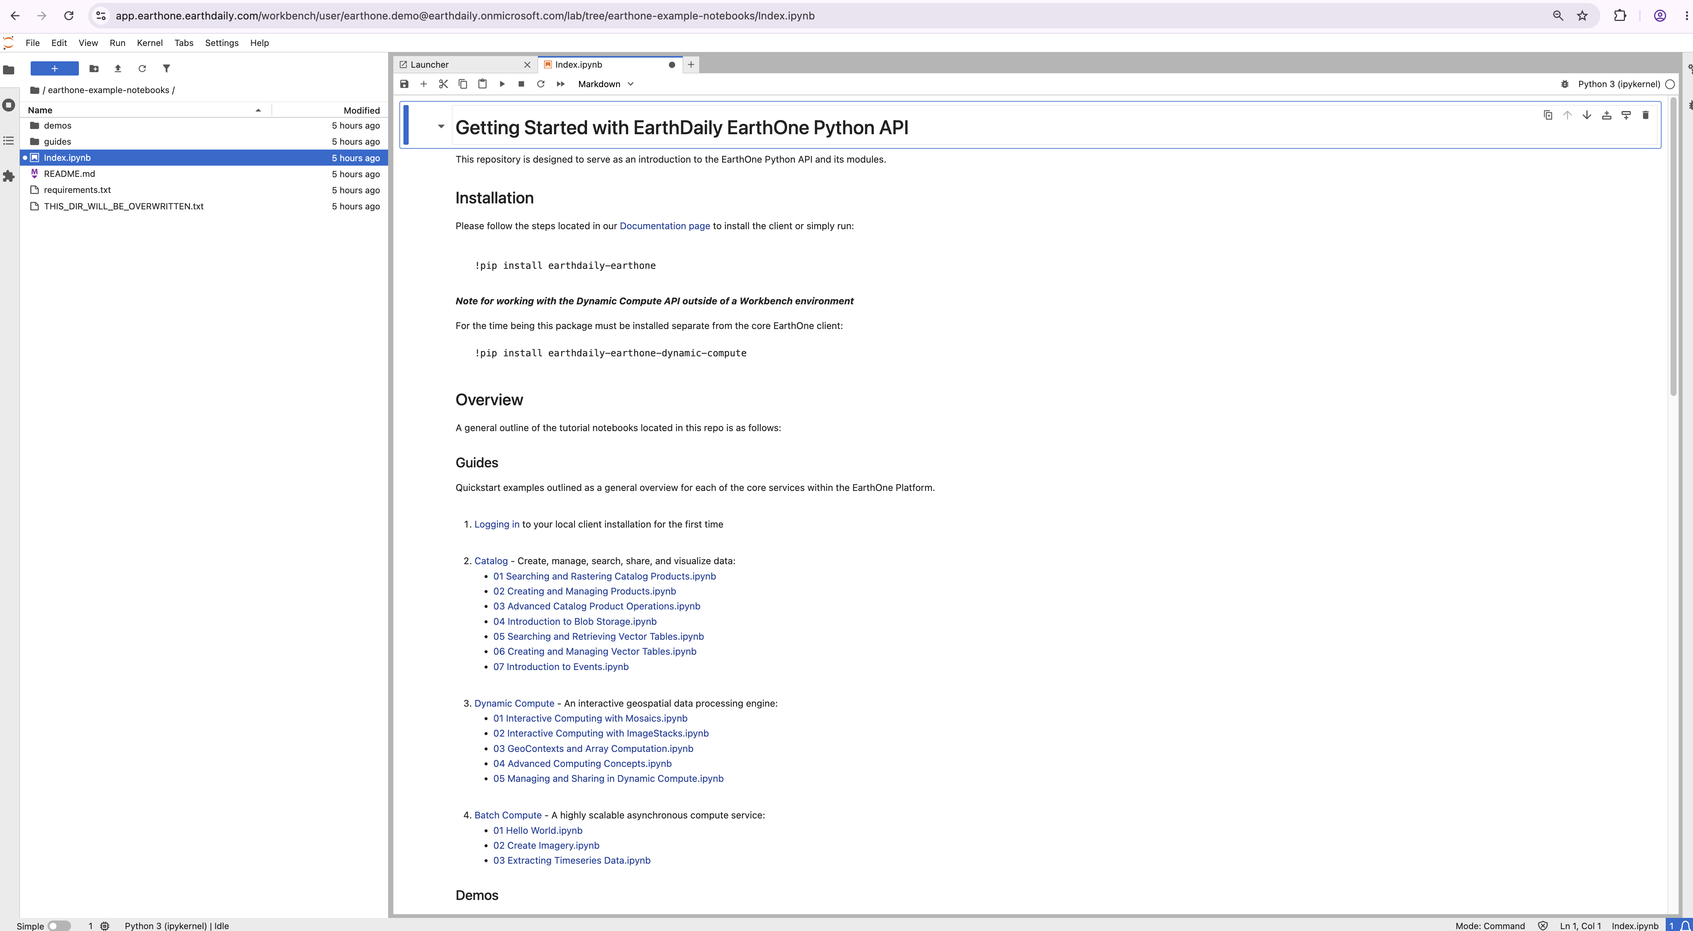Image resolution: width=1693 pixels, height=931 pixels.
Task: Open the Dynamic Compute guide link
Action: pyautogui.click(x=514, y=703)
